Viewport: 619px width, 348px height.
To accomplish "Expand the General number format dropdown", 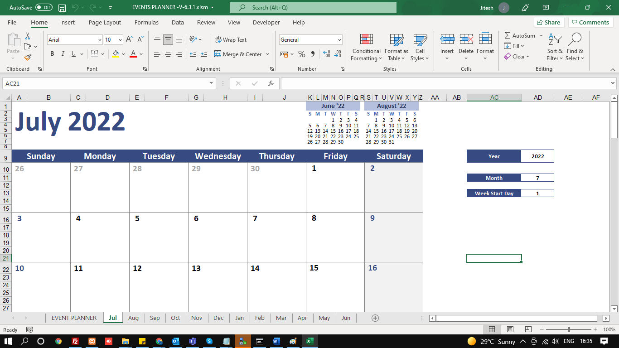I will coord(339,40).
